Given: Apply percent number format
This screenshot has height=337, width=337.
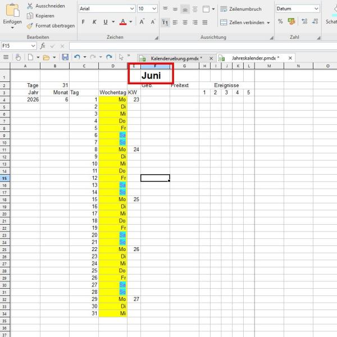Looking at the screenshot, I should [280, 22].
